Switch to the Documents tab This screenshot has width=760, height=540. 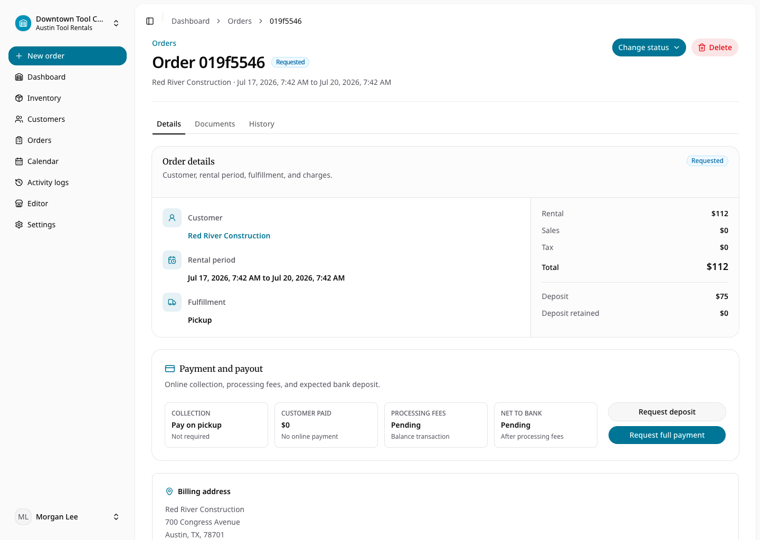point(215,124)
